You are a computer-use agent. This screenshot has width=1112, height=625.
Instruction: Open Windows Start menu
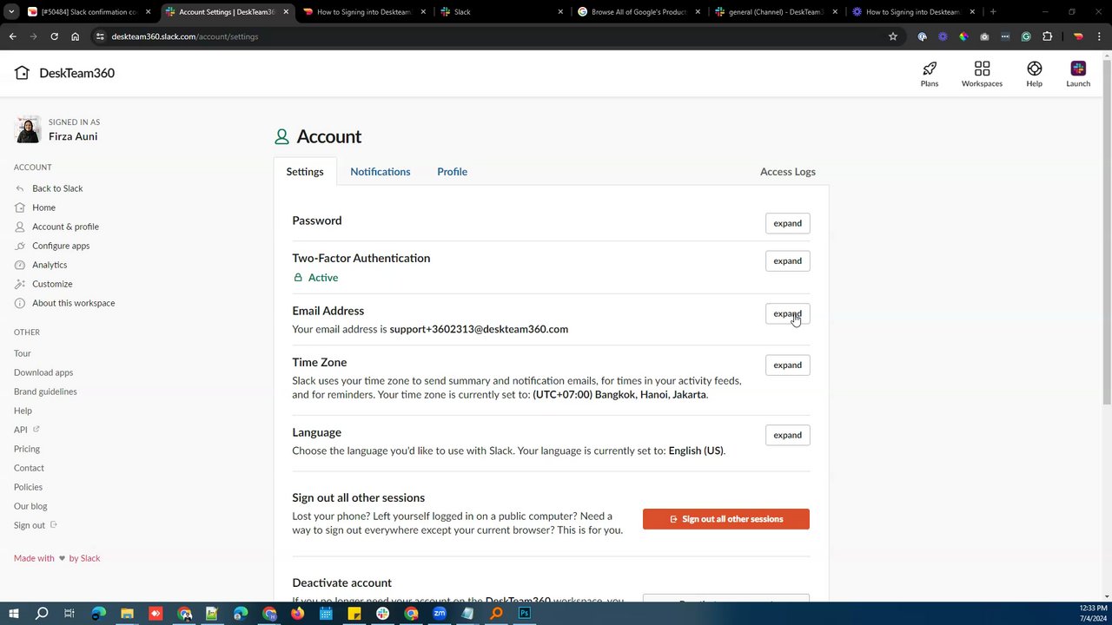(x=13, y=613)
